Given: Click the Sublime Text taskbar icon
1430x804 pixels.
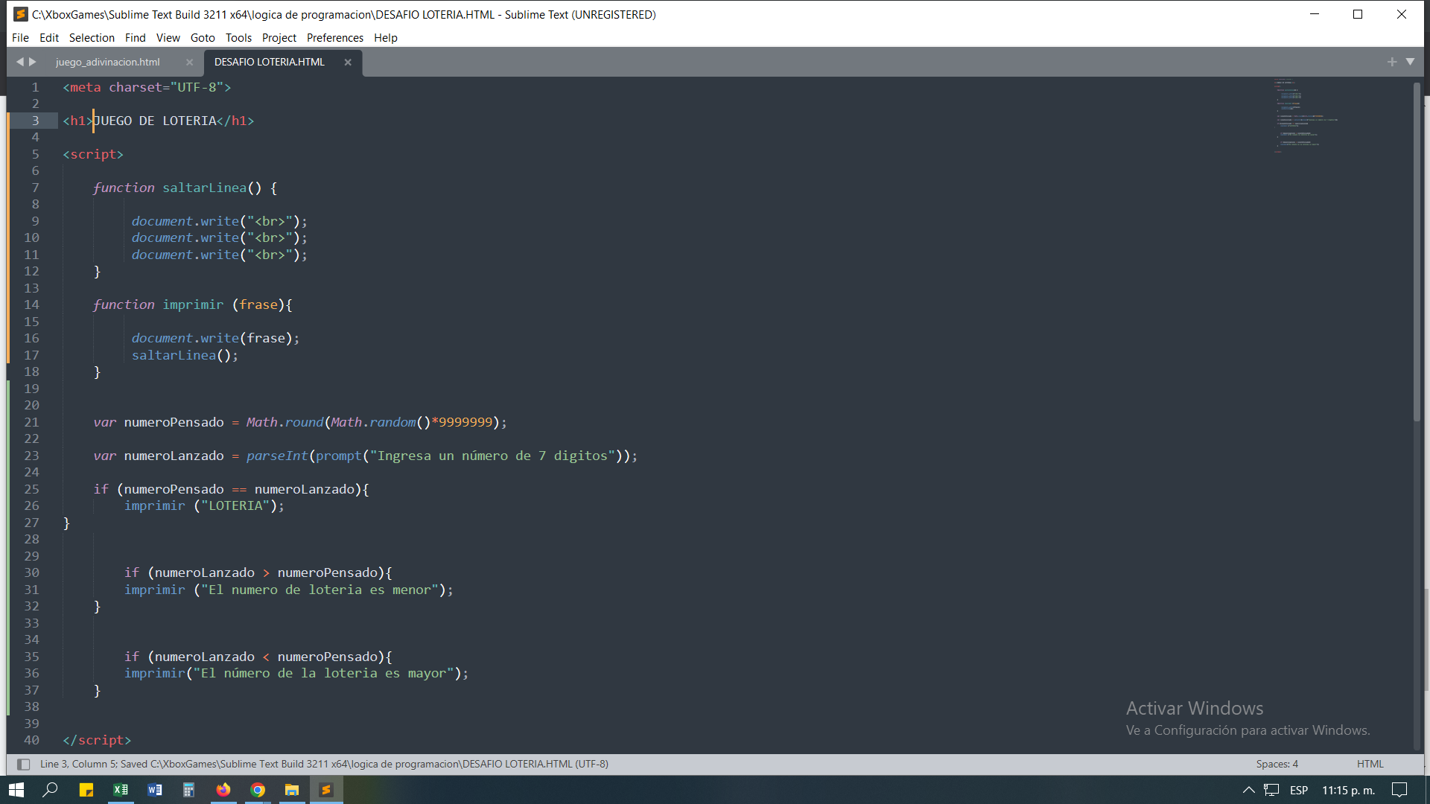Looking at the screenshot, I should [x=326, y=790].
